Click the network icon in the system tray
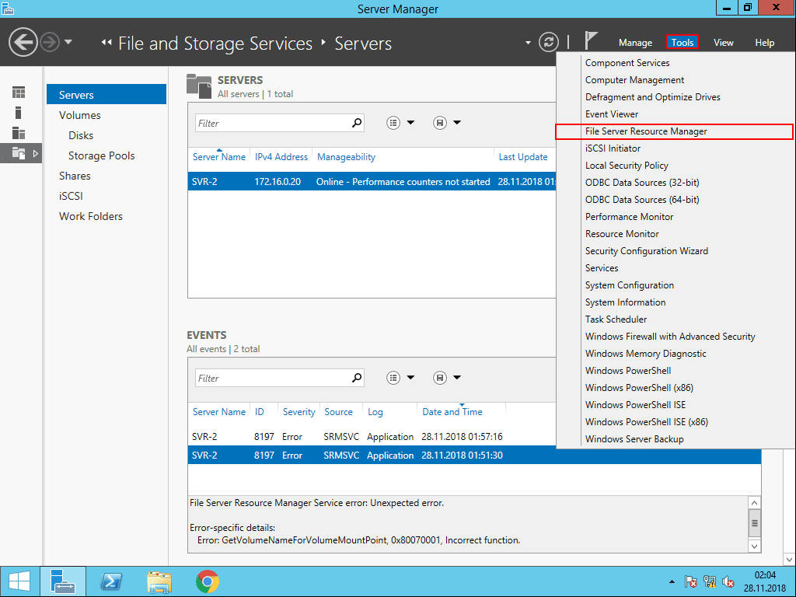The height and width of the screenshot is (597, 796). click(710, 581)
